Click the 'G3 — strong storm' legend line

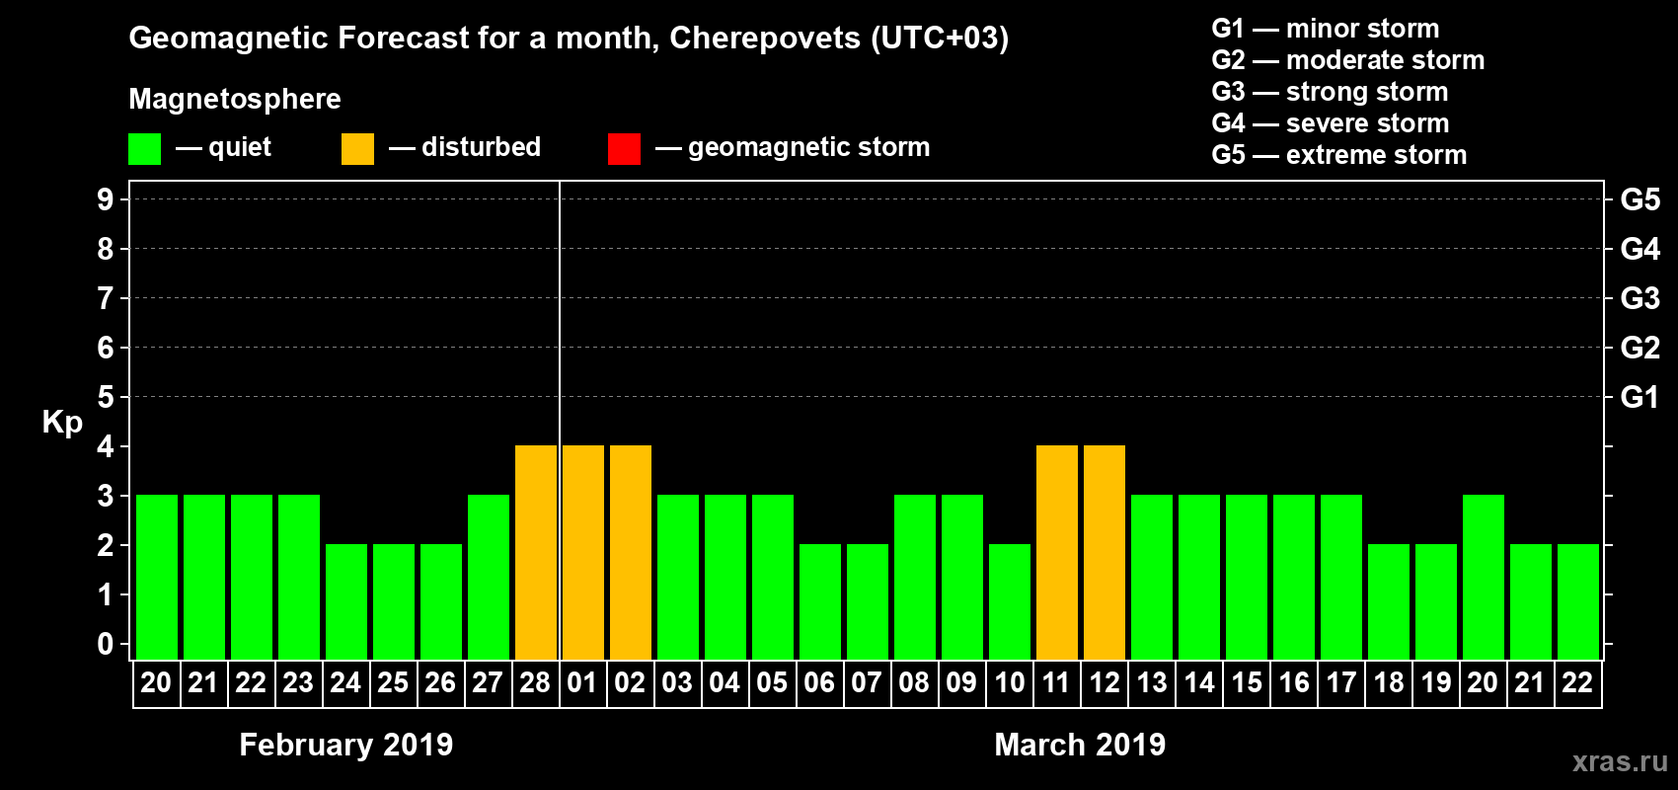pos(1330,92)
